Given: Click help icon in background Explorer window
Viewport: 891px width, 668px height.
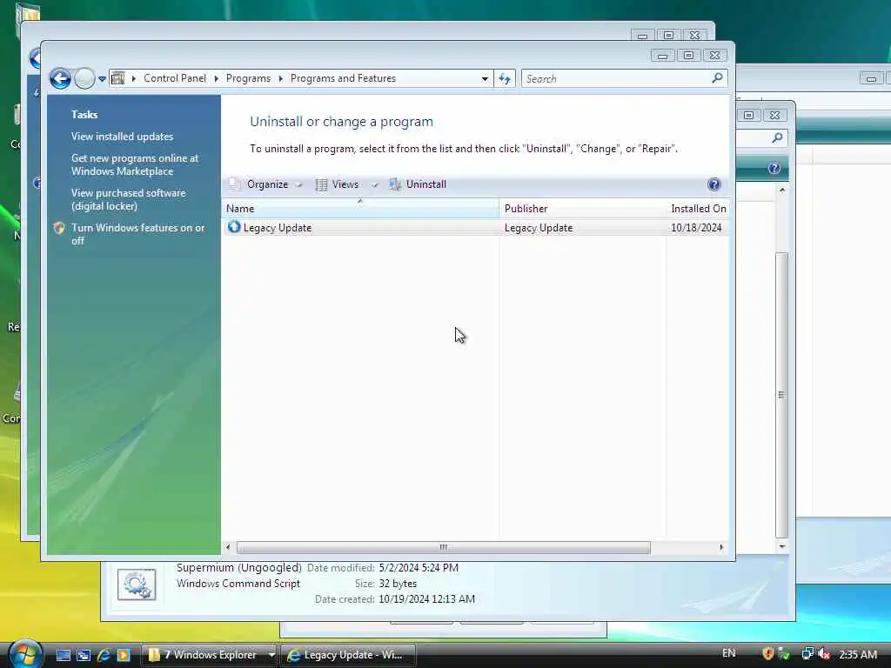Looking at the screenshot, I should [x=774, y=168].
